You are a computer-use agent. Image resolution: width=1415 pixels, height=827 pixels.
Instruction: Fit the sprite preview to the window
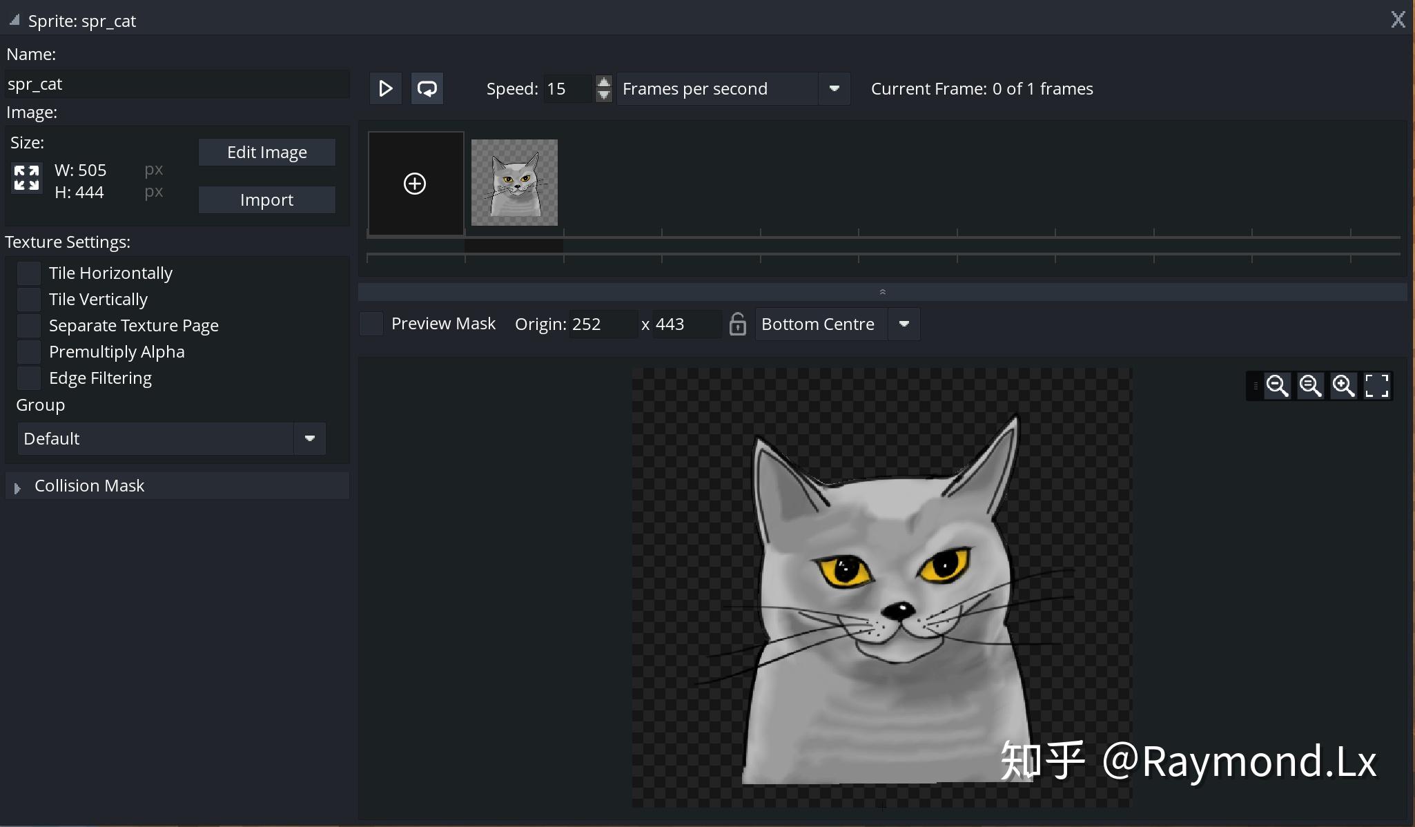click(1377, 385)
